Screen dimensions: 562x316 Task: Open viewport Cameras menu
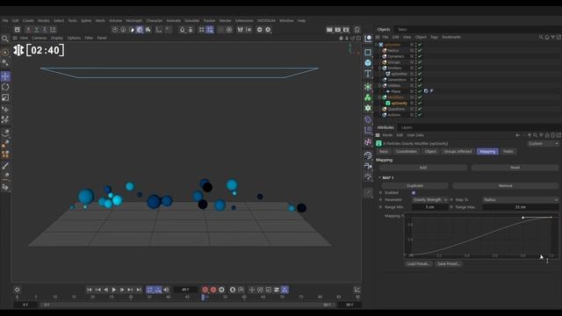coord(40,38)
